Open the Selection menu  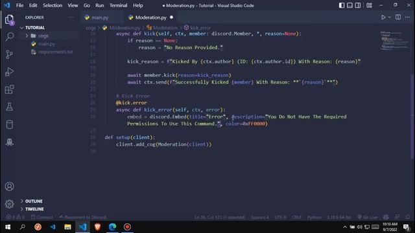[53, 5]
